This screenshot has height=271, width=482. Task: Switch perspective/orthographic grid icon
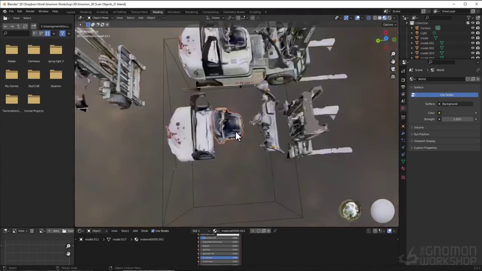tap(393, 77)
